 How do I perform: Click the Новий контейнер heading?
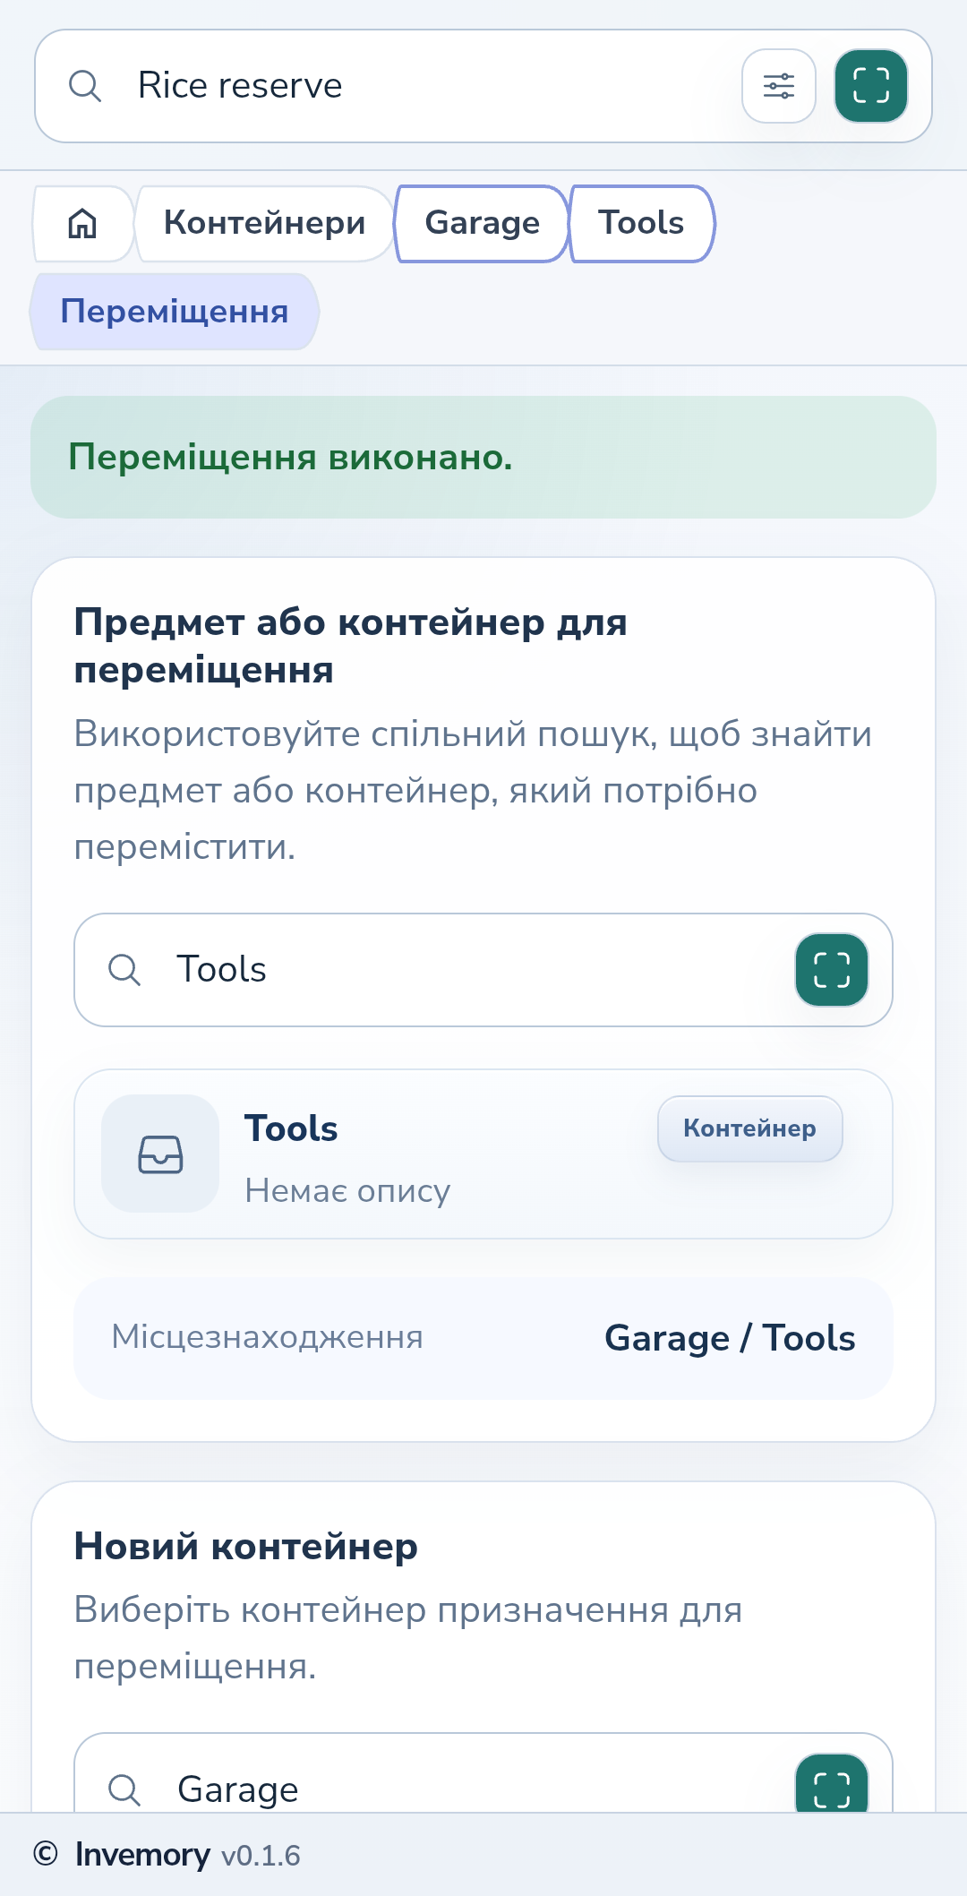pyautogui.click(x=245, y=1547)
